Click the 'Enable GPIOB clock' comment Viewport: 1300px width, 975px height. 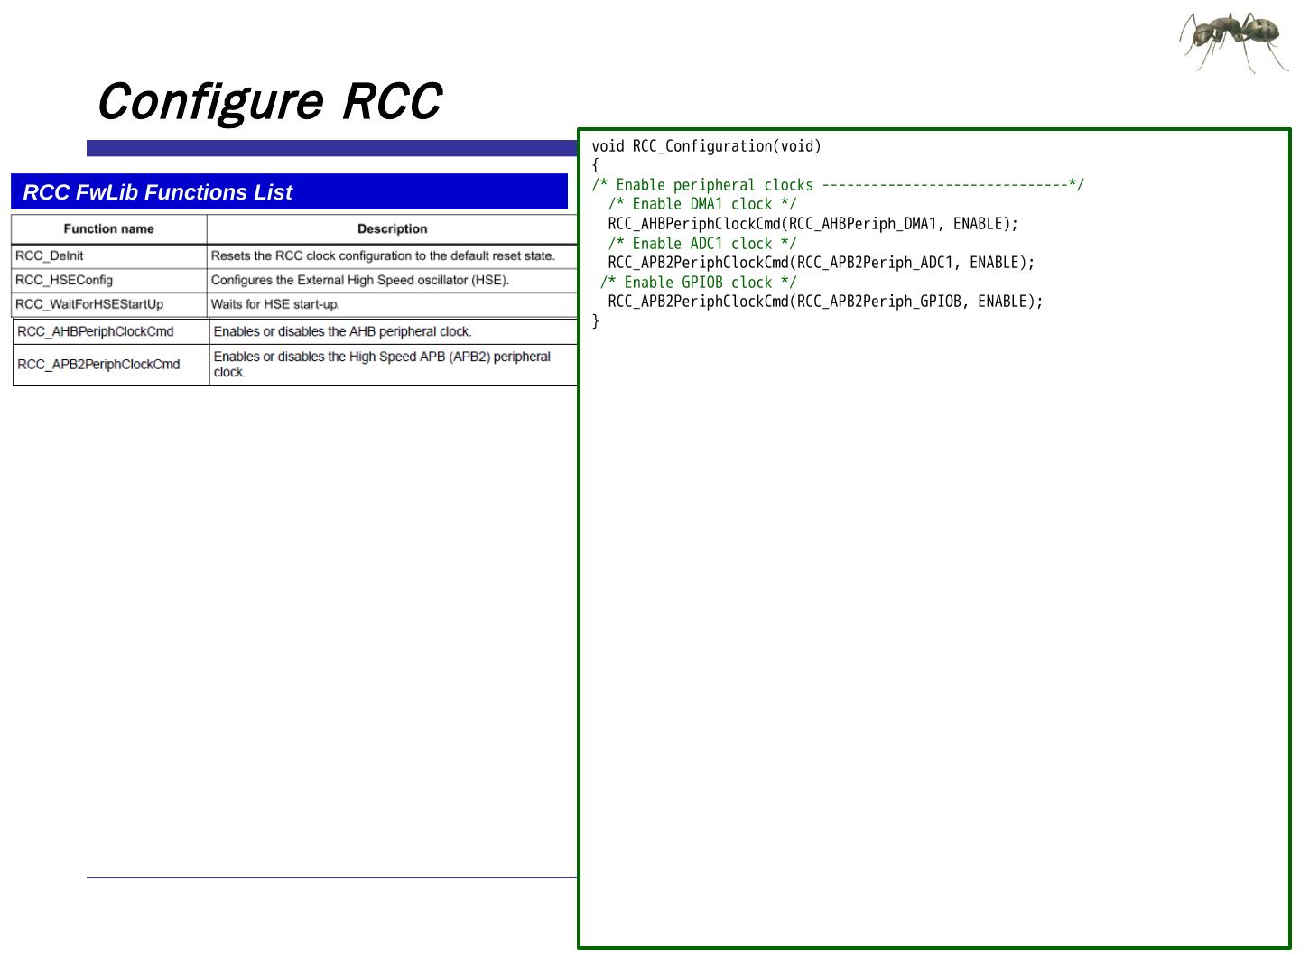(699, 283)
